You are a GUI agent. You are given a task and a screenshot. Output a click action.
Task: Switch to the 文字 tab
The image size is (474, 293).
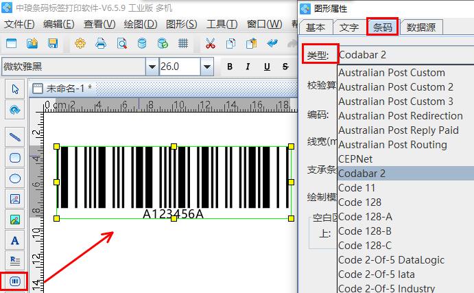coord(349,27)
